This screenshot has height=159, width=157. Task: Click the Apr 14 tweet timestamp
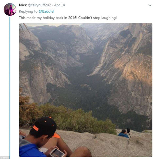(x=61, y=5)
